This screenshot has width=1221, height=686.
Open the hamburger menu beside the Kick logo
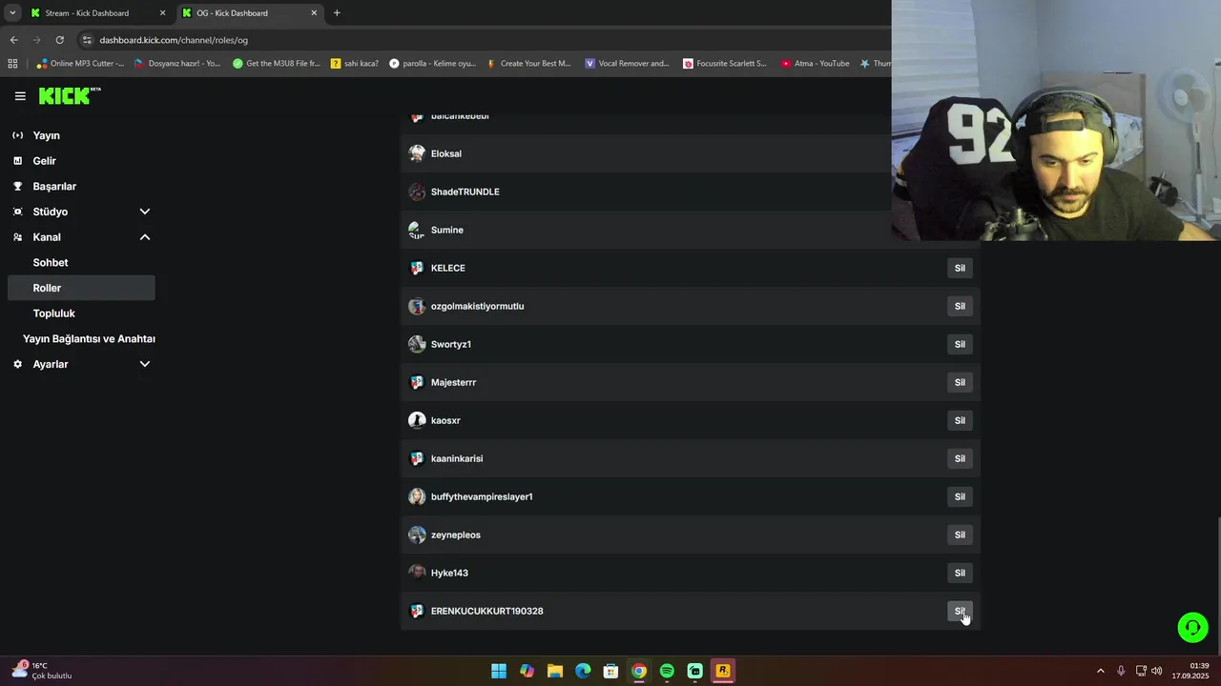pyautogui.click(x=20, y=96)
